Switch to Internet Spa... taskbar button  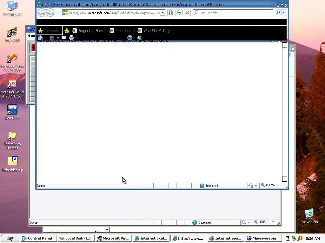pos(226,238)
